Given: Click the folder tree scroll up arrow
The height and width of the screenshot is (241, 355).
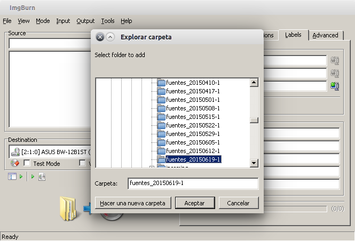Looking at the screenshot, I should [x=254, y=83].
